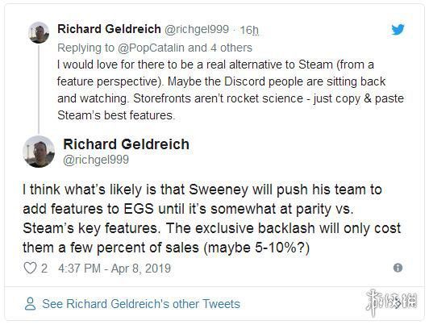Open Richard Geldreich name in the reply tweet
Viewport: 429px width, 325px height.
coord(109,29)
